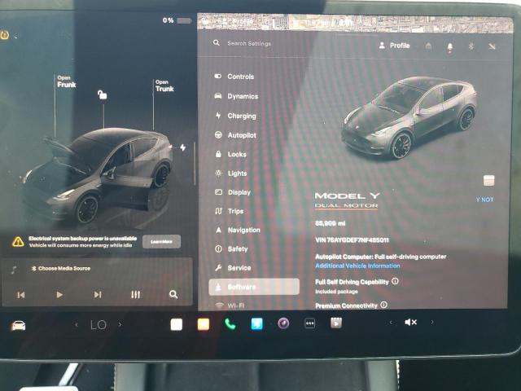Image resolution: width=521 pixels, height=391 pixels.
Task: Tap info icon beside Premium Connectivity
Action: tap(383, 305)
